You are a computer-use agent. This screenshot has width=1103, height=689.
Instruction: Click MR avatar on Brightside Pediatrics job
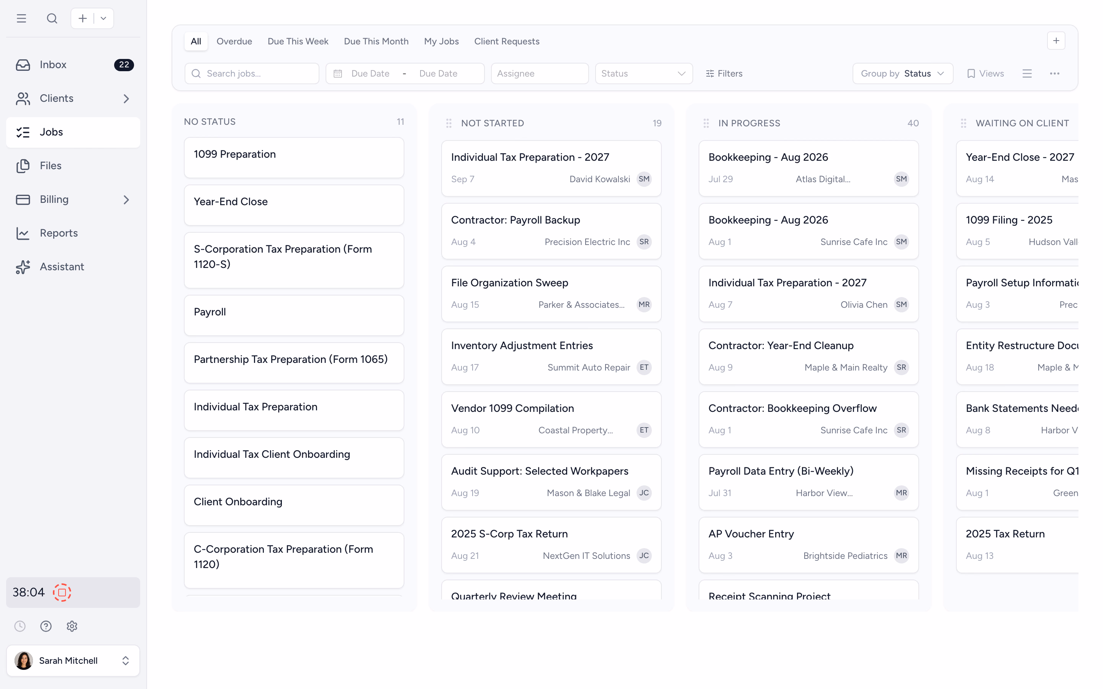click(x=902, y=556)
